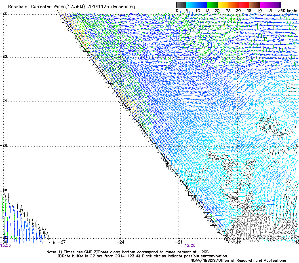This screenshot has height=263, width=299.
Task: Pick the red 30-35 knots legend segment
Action: click(x=244, y=5)
